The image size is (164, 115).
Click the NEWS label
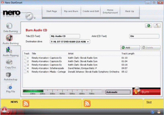(x=14, y=102)
